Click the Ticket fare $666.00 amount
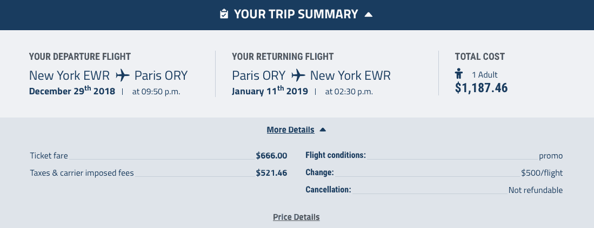The image size is (594, 228). [271, 156]
